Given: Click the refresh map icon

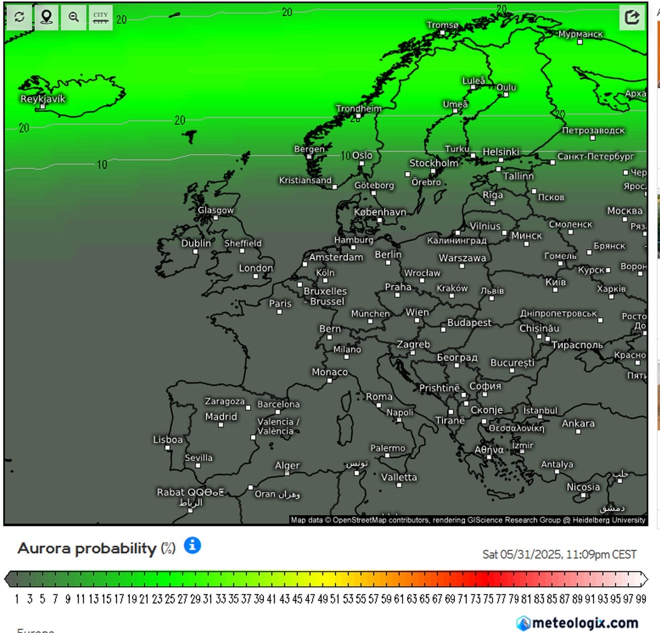Looking at the screenshot, I should [x=19, y=17].
